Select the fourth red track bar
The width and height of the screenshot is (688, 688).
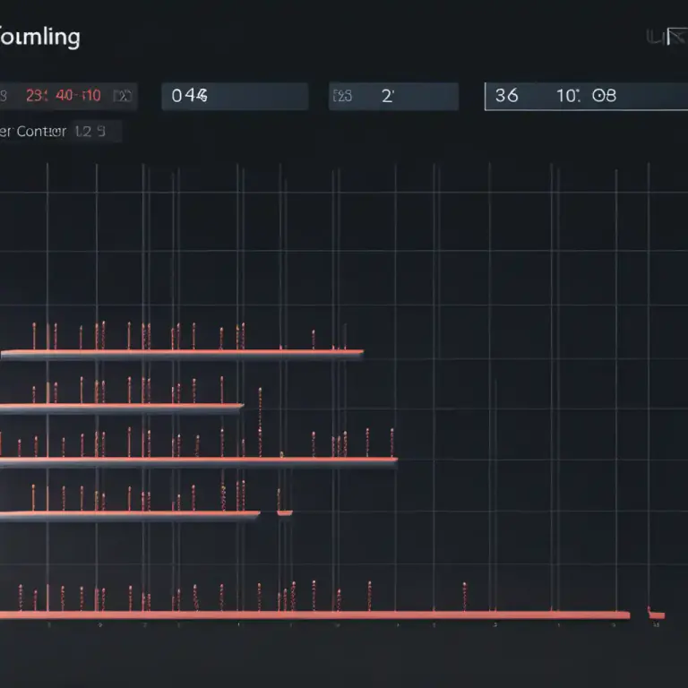click(x=130, y=514)
